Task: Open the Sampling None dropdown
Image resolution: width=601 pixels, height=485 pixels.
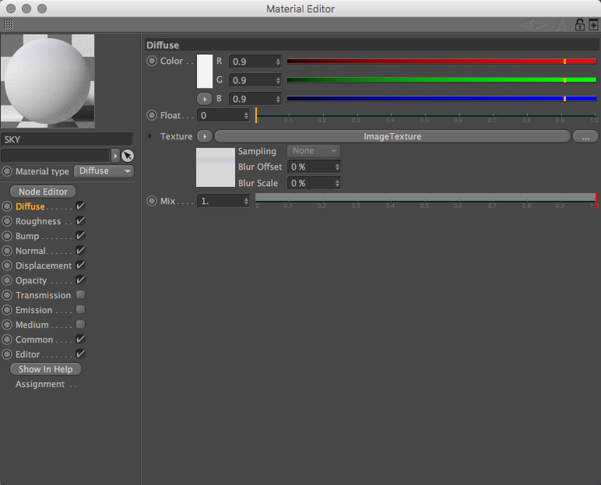Action: 314,151
